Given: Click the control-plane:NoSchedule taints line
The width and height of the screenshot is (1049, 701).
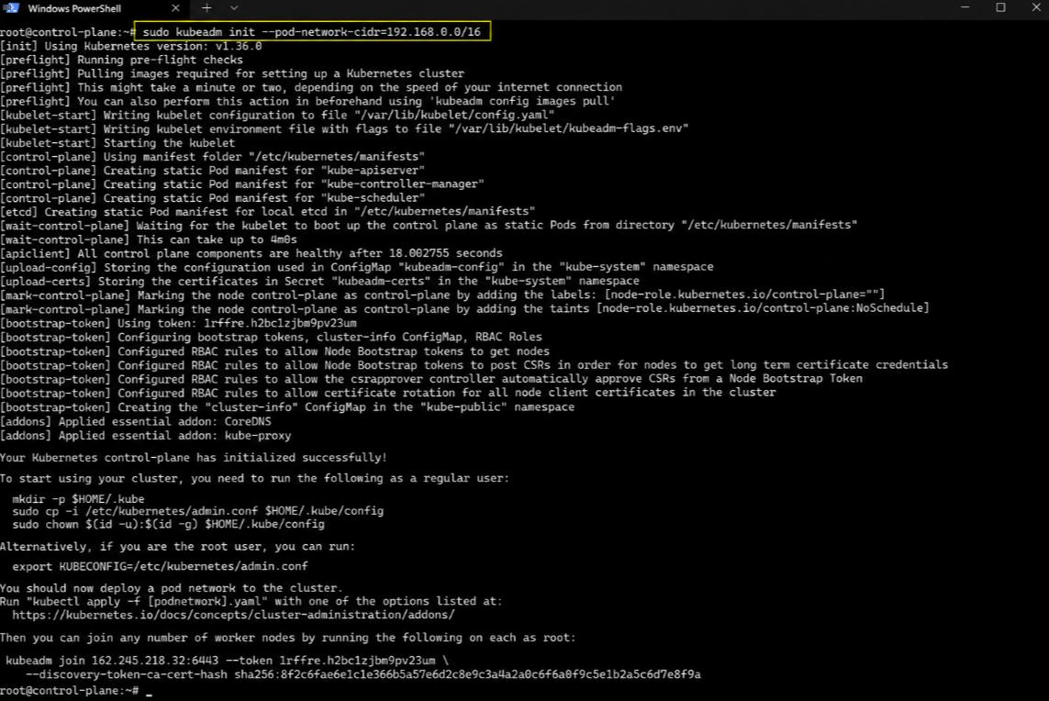Looking at the screenshot, I should (465, 309).
